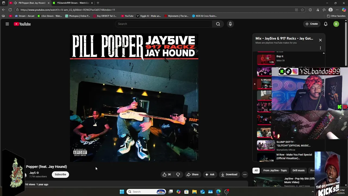
Task: Select the All filter chip
Action: point(256,170)
